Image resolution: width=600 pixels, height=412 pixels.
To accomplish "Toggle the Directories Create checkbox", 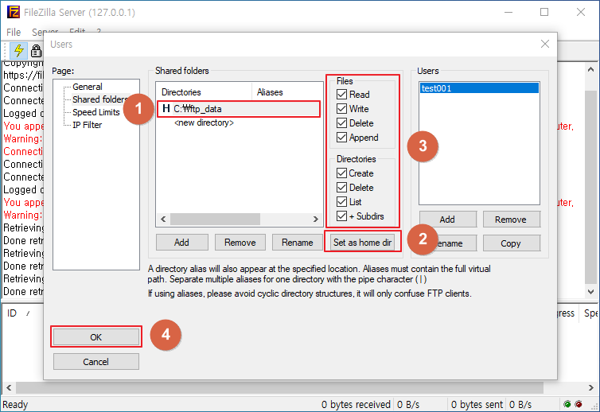I will click(x=341, y=173).
